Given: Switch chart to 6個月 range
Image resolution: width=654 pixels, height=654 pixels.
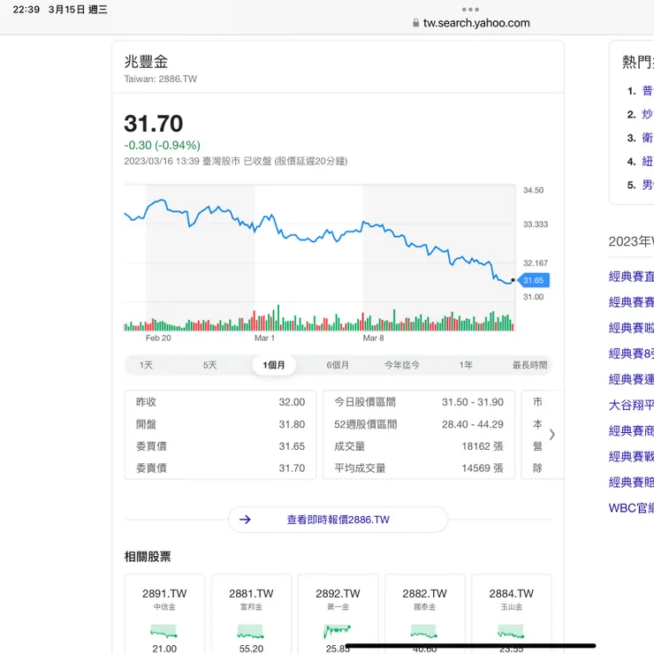Looking at the screenshot, I should [338, 365].
